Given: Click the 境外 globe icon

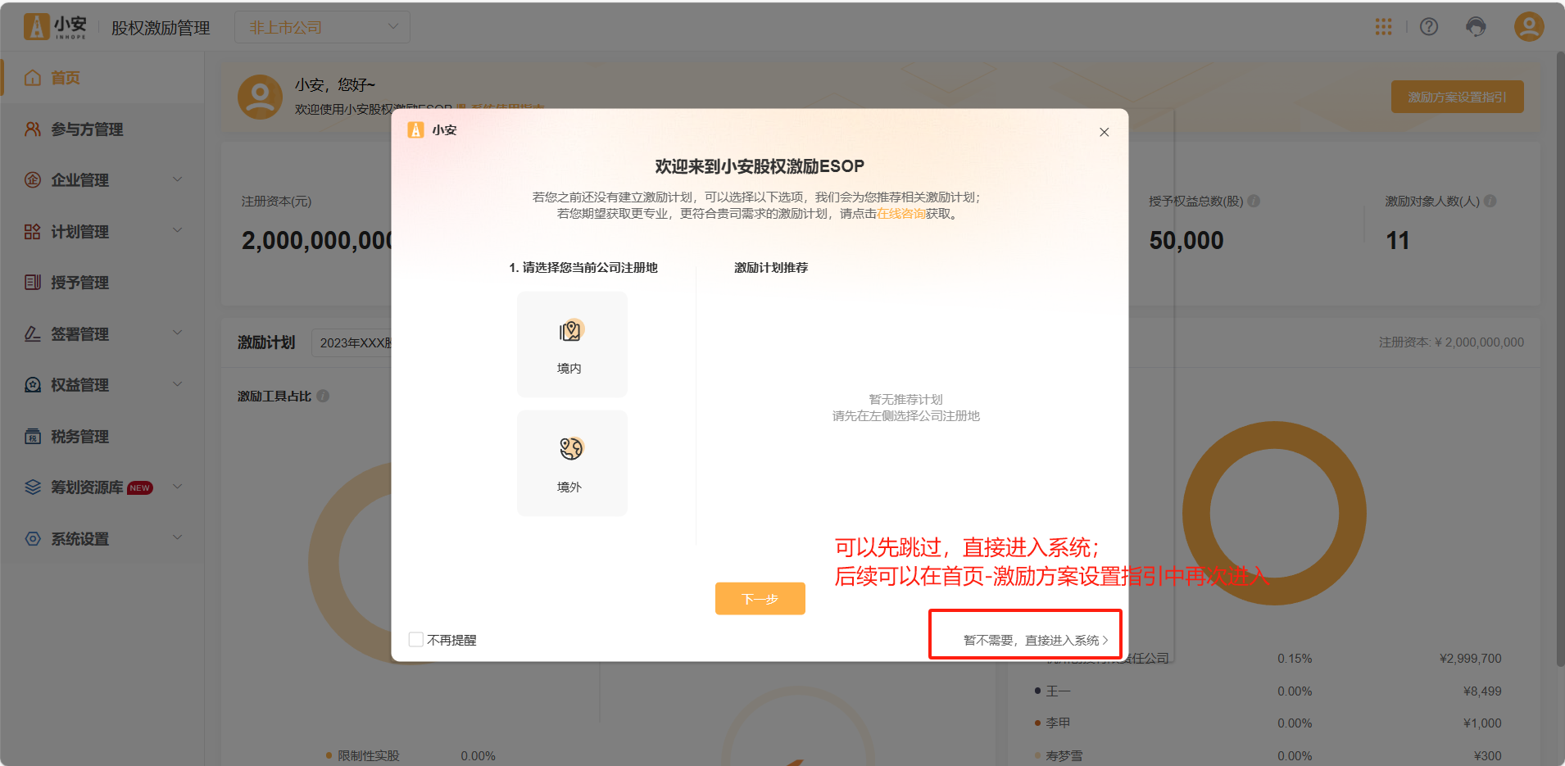Looking at the screenshot, I should [570, 449].
